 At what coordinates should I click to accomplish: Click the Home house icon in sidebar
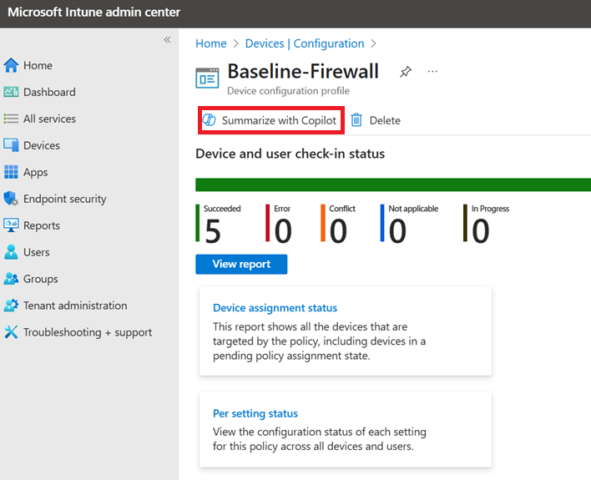tap(11, 65)
